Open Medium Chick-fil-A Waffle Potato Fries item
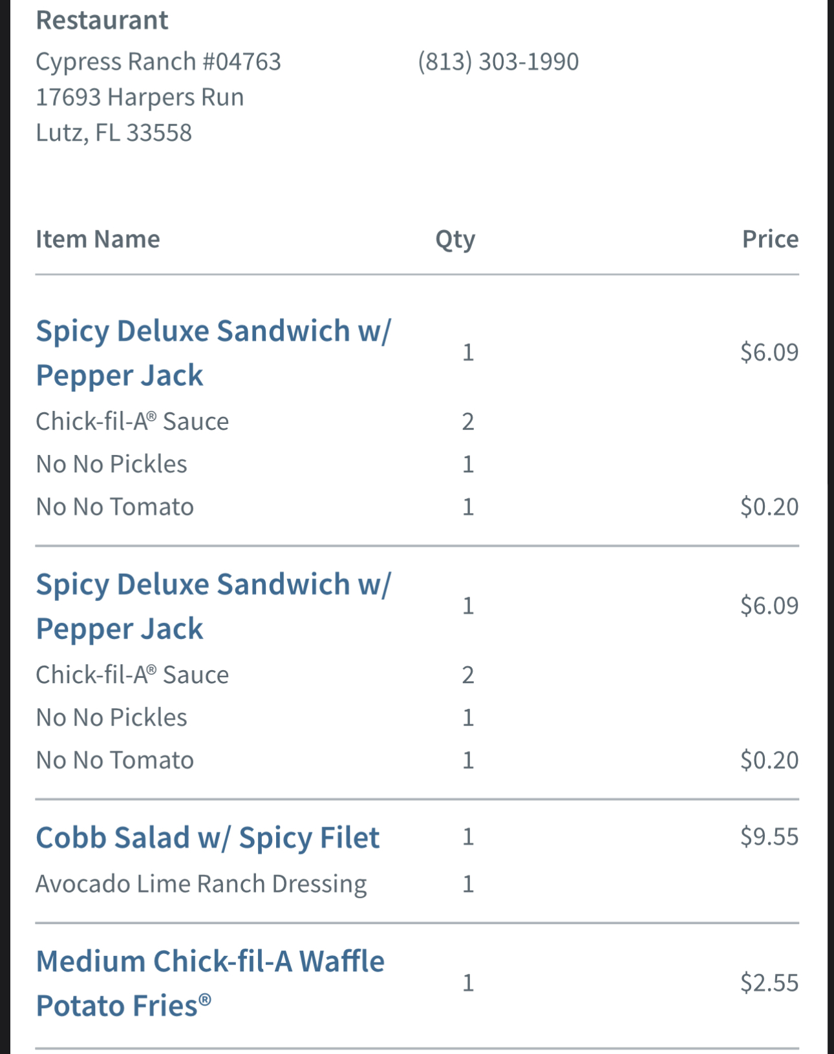The width and height of the screenshot is (834, 1054). pyautogui.click(x=210, y=983)
